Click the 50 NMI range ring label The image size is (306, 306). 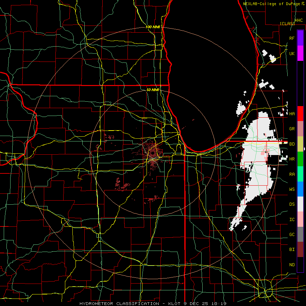[x=153, y=90]
